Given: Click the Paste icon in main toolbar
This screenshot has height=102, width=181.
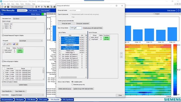Looking at the screenshot, I should [48, 7].
